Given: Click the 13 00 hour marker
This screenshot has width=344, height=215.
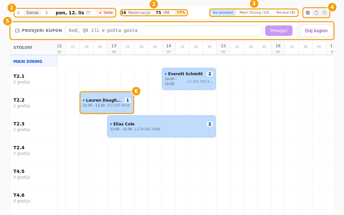Looking at the screenshot, I should click(x=114, y=49).
